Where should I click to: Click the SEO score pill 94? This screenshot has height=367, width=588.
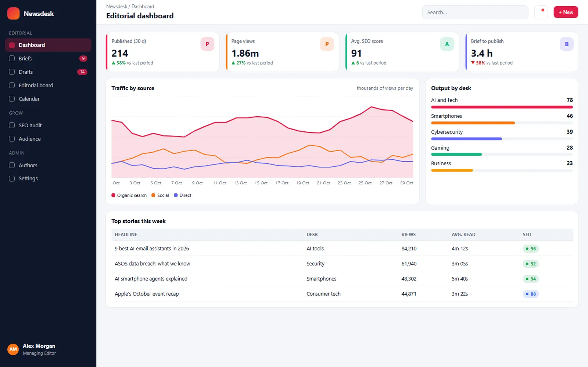point(531,279)
